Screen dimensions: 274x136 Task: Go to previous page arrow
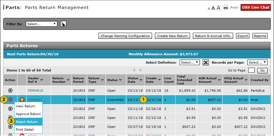pos(134,70)
